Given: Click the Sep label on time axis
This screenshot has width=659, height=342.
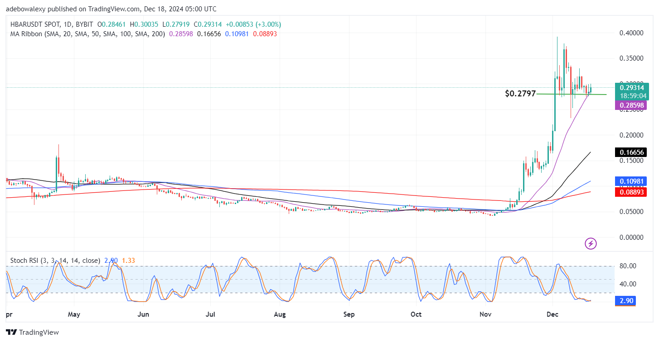Looking at the screenshot, I should pyautogui.click(x=348, y=313).
